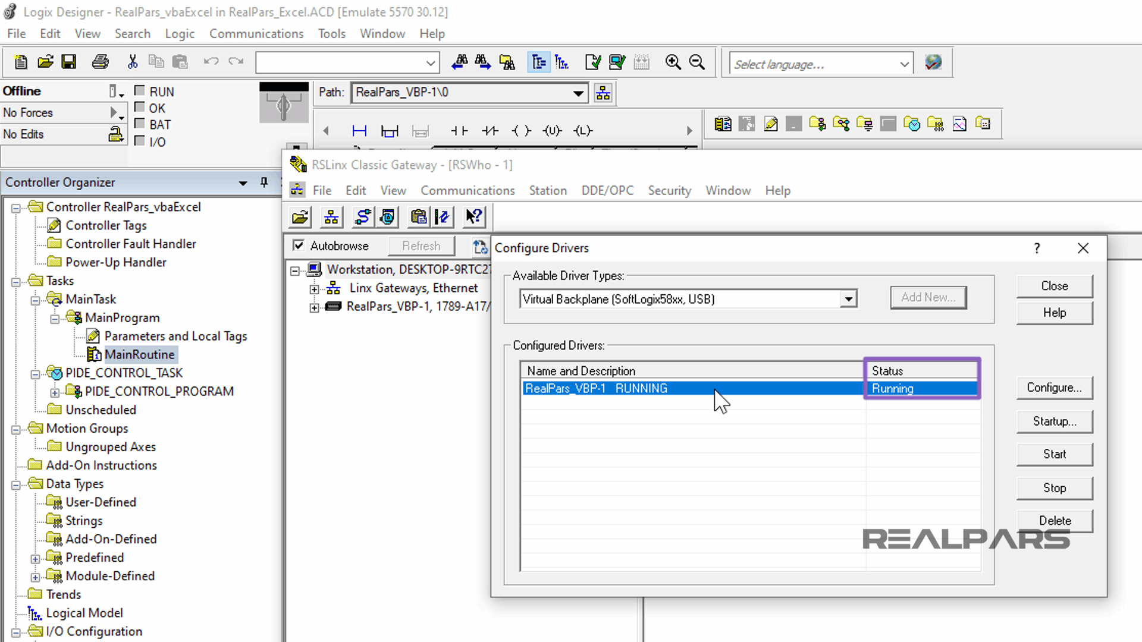Viewport: 1142px width, 642px height.
Task: Click the question mark help button in Configure Drivers title
Action: (x=1037, y=248)
